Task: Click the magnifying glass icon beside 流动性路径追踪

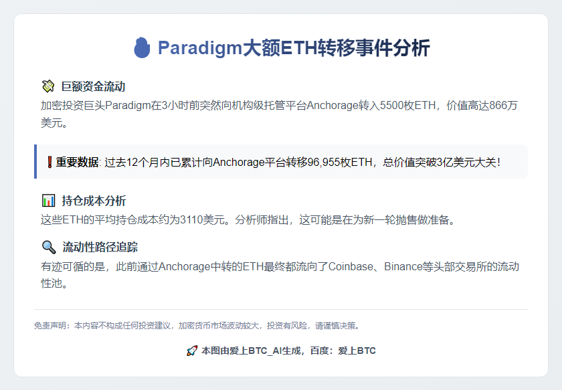Action: click(x=49, y=247)
